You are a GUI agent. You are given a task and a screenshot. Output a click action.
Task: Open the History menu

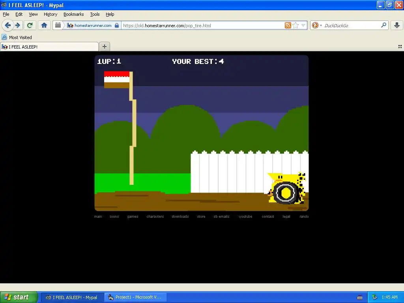[x=50, y=14]
